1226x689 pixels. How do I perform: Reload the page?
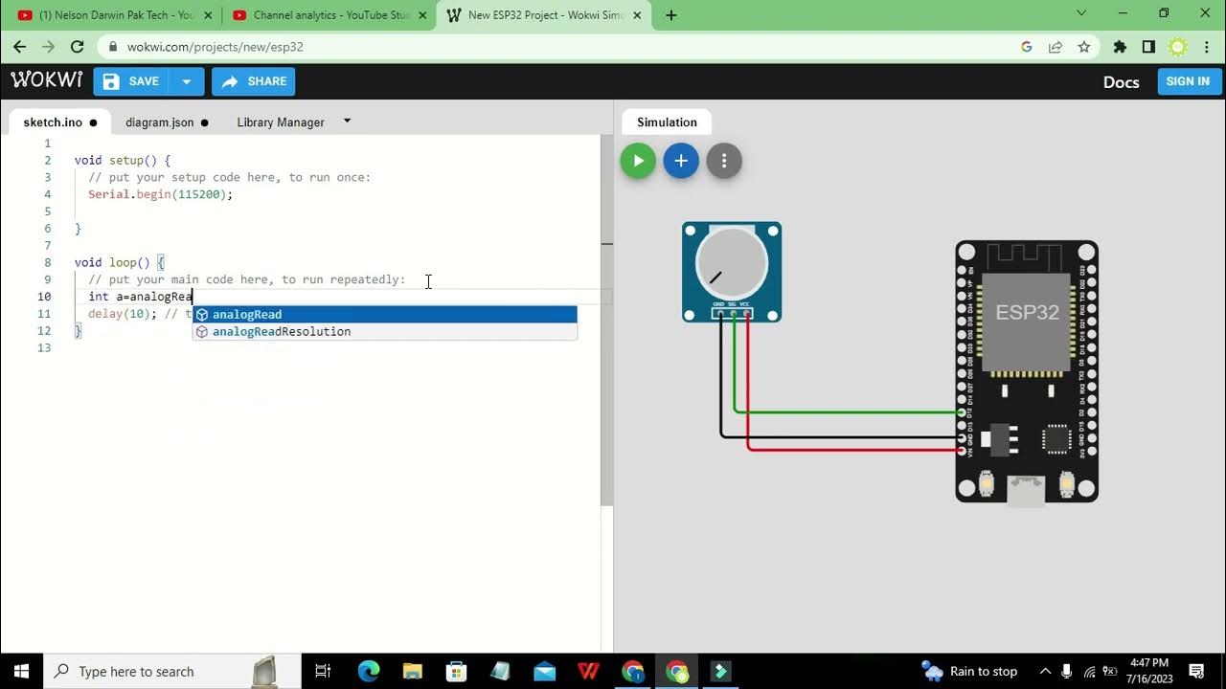[x=78, y=46]
